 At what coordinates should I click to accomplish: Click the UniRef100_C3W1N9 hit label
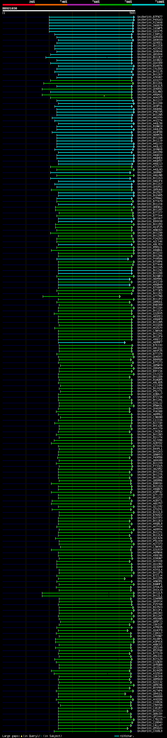150,417
